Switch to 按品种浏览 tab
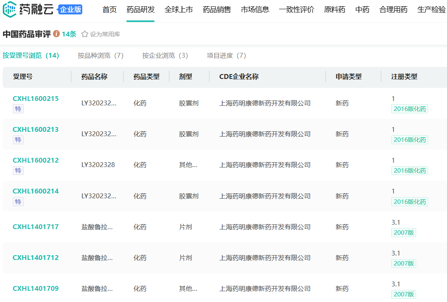The width and height of the screenshot is (447, 302). click(x=100, y=56)
